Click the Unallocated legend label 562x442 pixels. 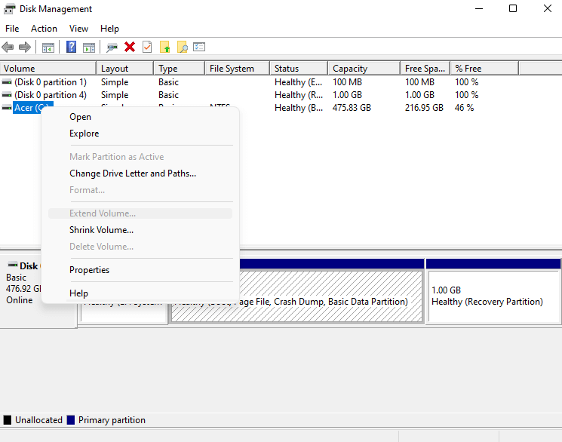(x=38, y=420)
